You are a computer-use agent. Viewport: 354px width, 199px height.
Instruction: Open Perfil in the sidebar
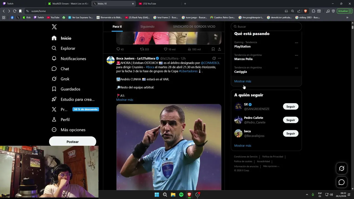(61, 120)
